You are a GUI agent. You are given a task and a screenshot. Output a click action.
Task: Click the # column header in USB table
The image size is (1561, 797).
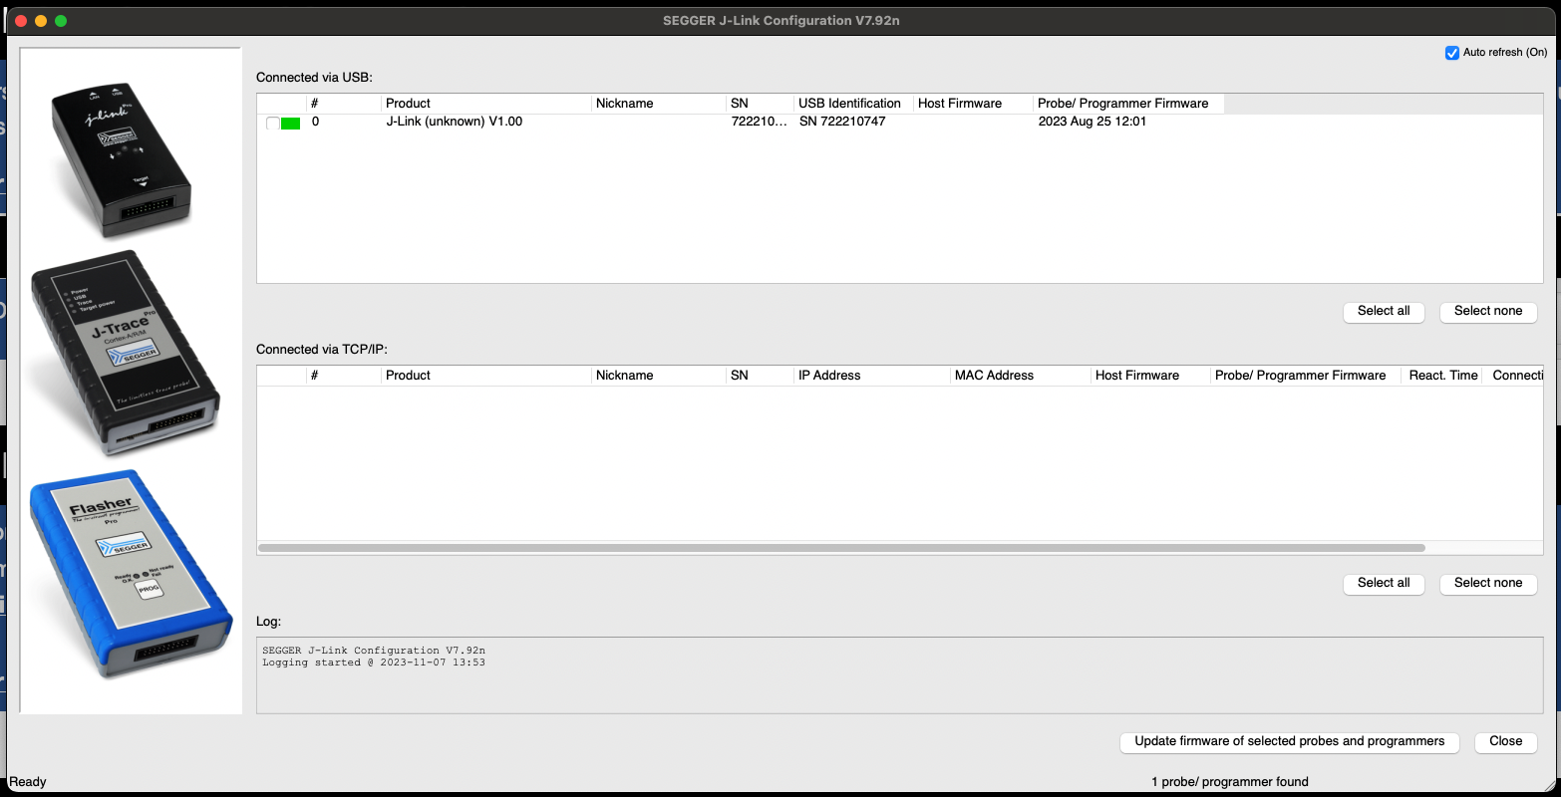(344, 104)
